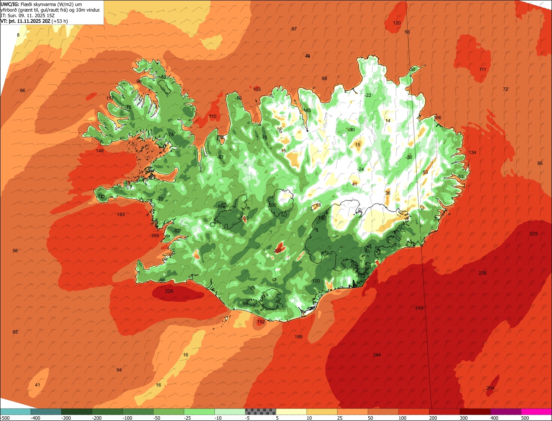The image size is (552, 421).
Task: Select the map value 94 in the southwest sea
Action: pos(119,370)
